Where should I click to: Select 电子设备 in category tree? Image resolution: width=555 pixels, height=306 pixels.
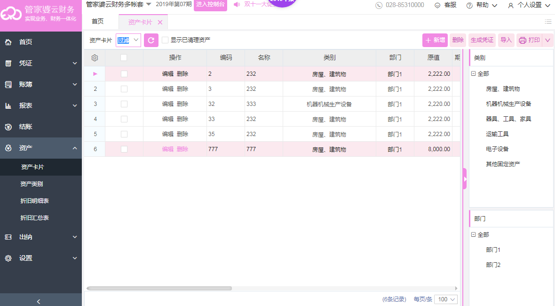coord(497,149)
